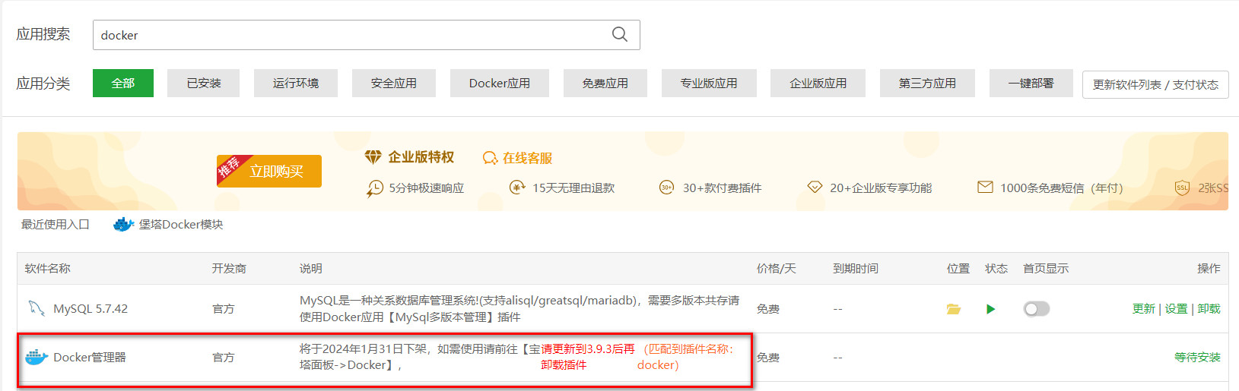Click the MySQL dolphin icon
Viewport: 1239px width, 391px height.
pos(36,308)
